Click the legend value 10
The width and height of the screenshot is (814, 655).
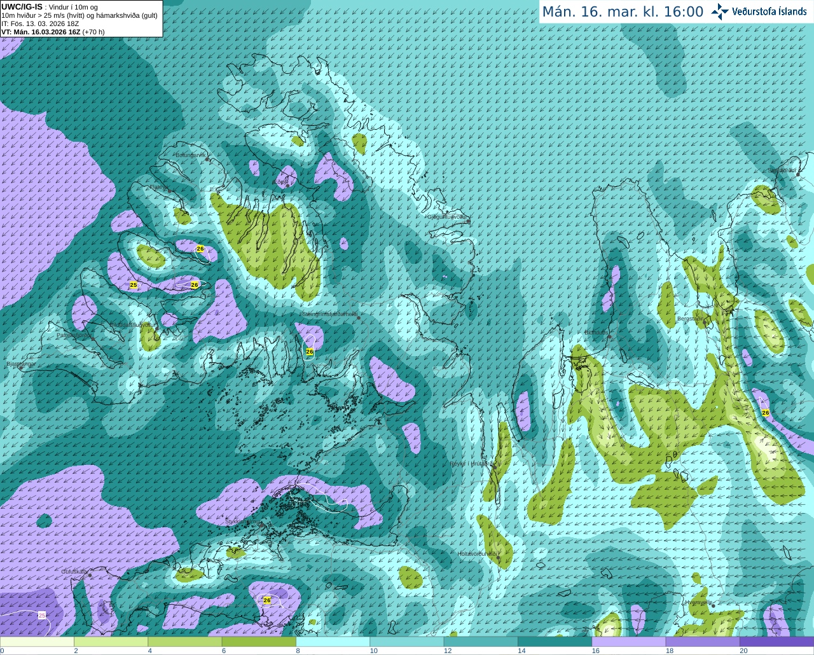pyautogui.click(x=374, y=651)
